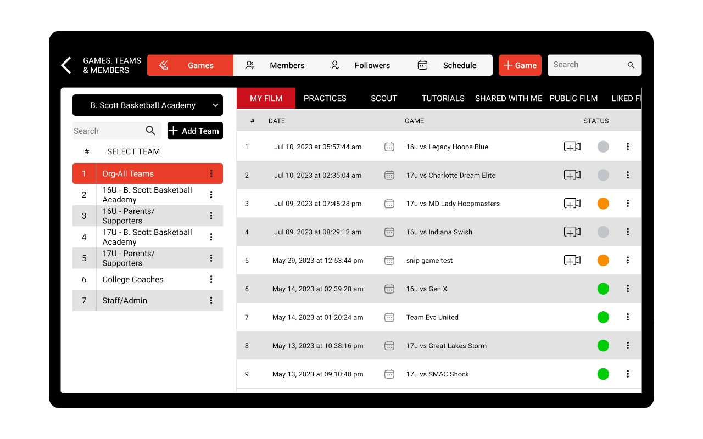This screenshot has width=703, height=439.
Task: Click gray status dot for 16u vs Legacy Hoops Blue
Action: tap(603, 147)
